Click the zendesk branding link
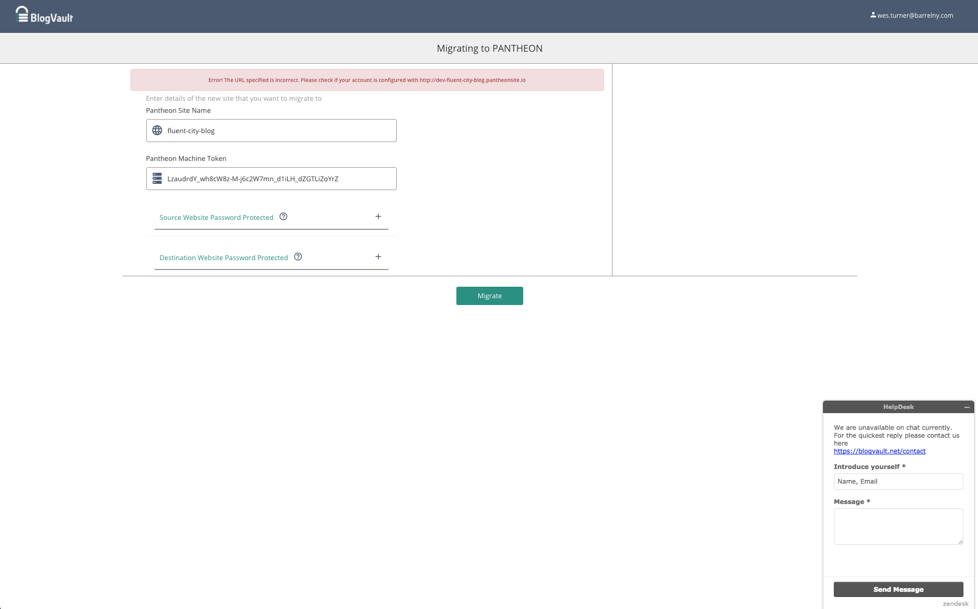This screenshot has height=609, width=978. (x=956, y=603)
